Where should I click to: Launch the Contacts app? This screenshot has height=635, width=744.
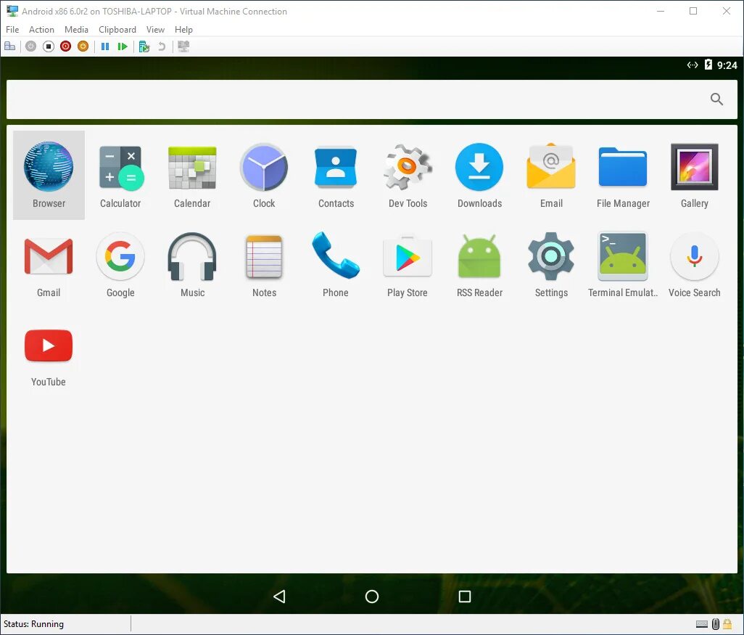(x=336, y=175)
